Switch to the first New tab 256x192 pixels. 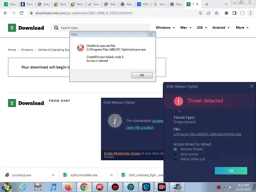coord(10,4)
